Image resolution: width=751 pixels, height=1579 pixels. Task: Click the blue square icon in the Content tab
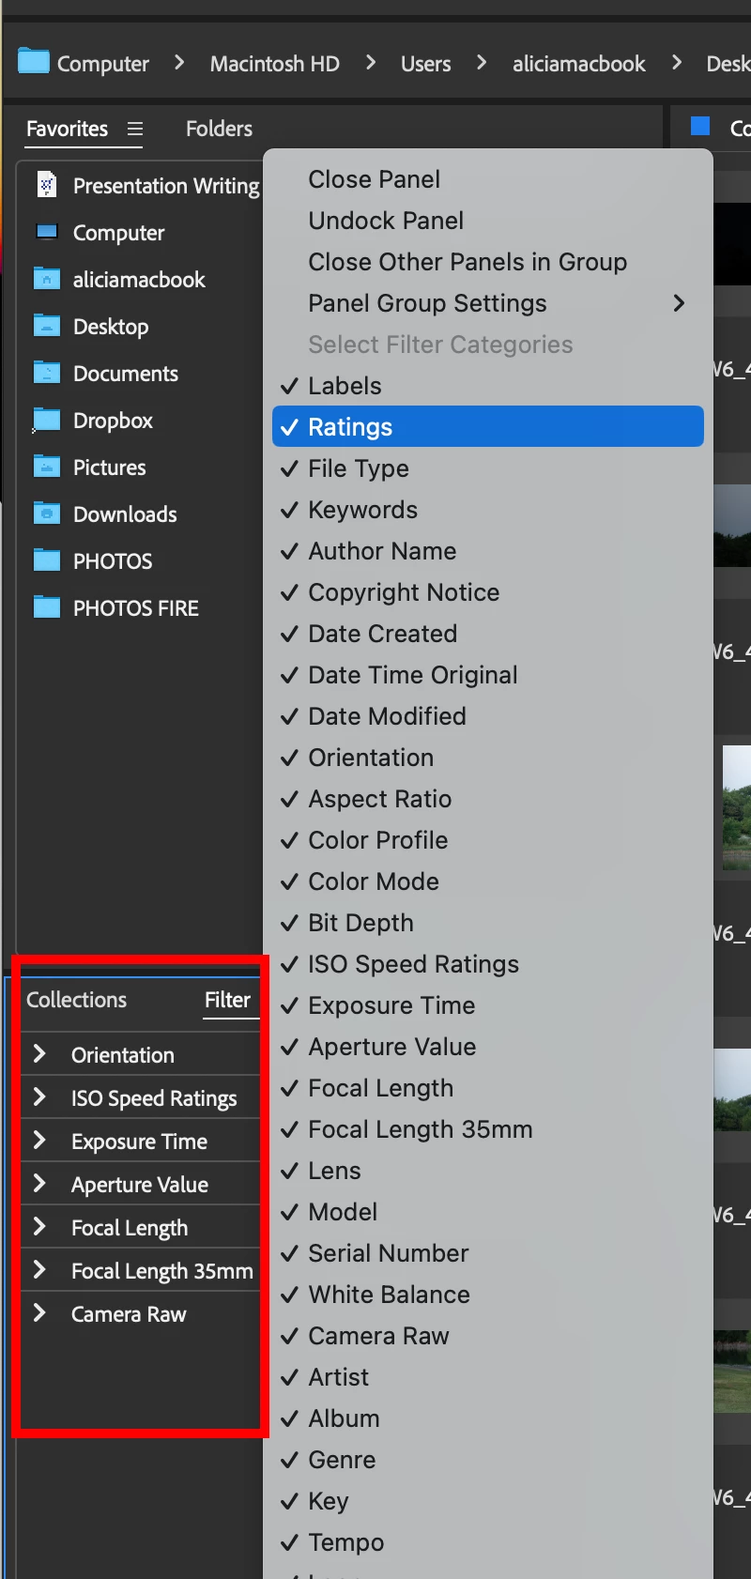tap(700, 127)
